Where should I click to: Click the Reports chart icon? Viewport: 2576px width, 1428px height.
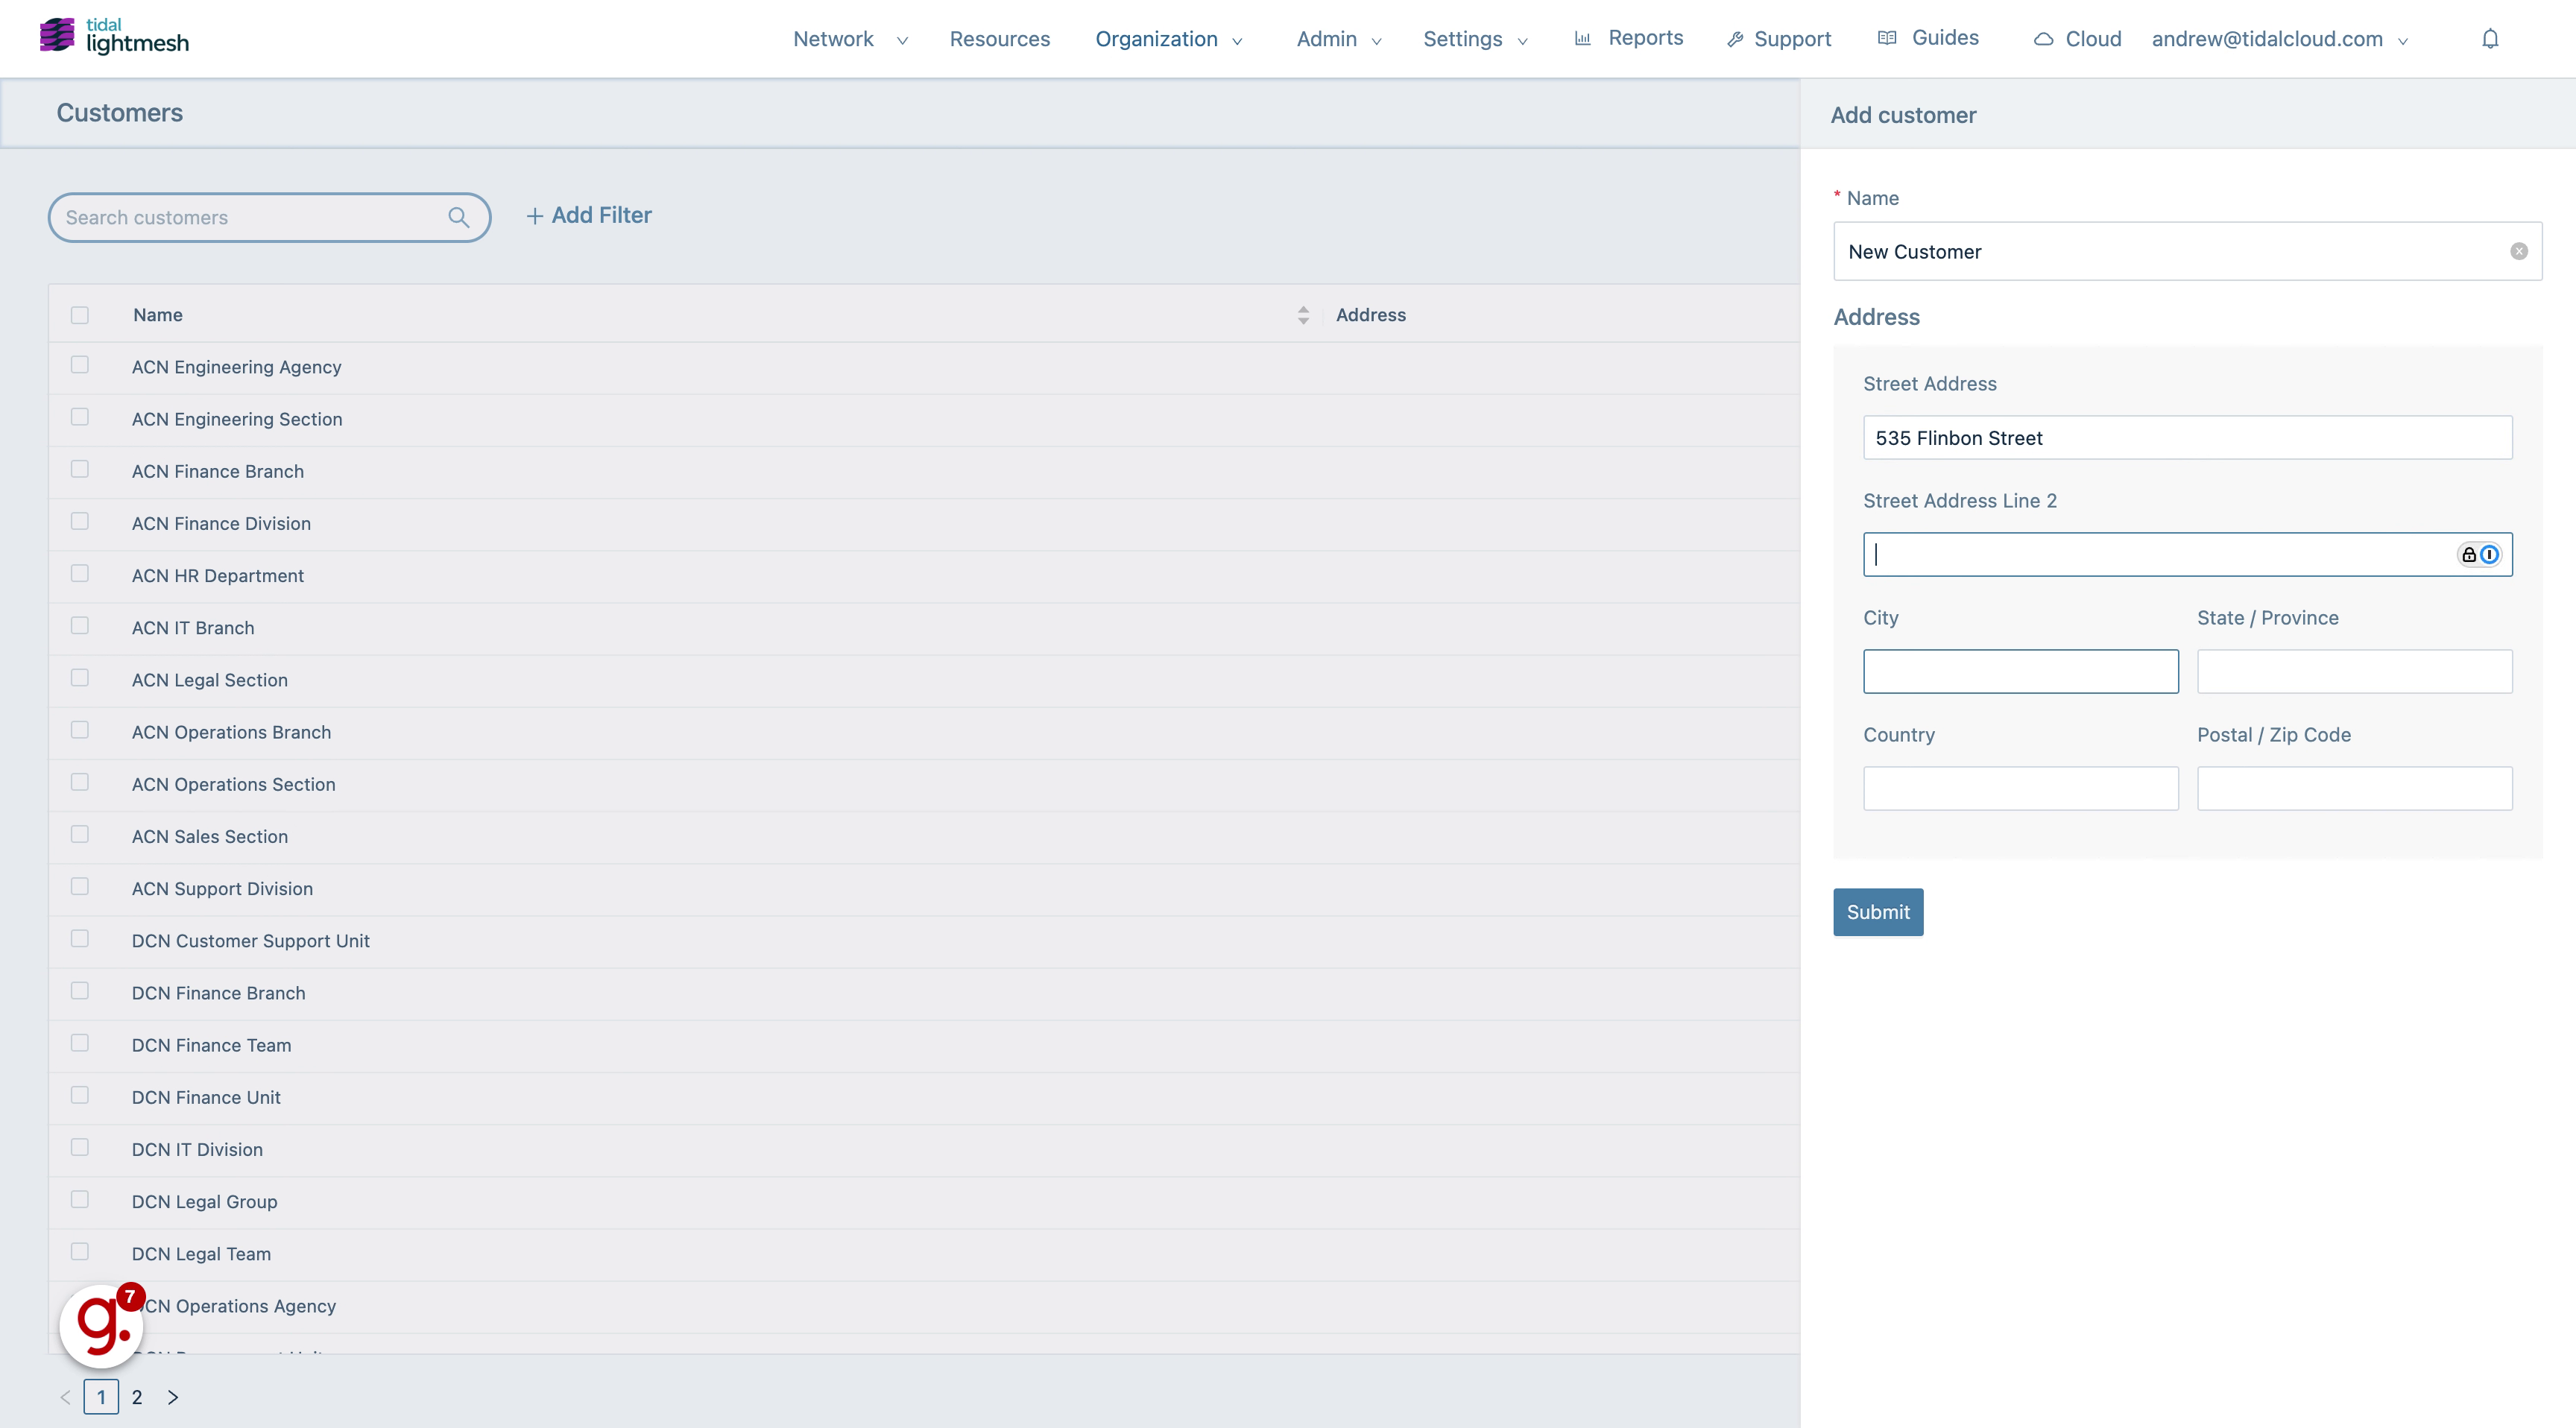[1583, 39]
